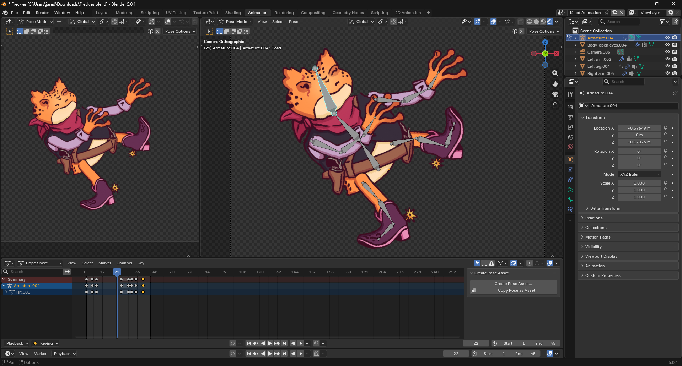Click the Location Z value field
The height and width of the screenshot is (366, 682).
click(x=639, y=142)
